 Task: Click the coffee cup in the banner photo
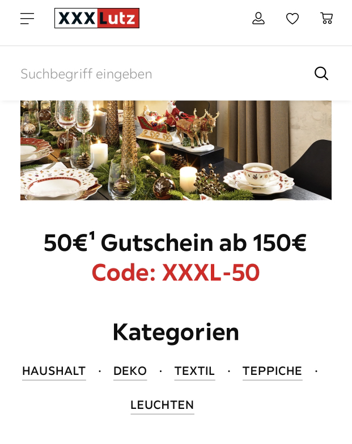point(257,173)
